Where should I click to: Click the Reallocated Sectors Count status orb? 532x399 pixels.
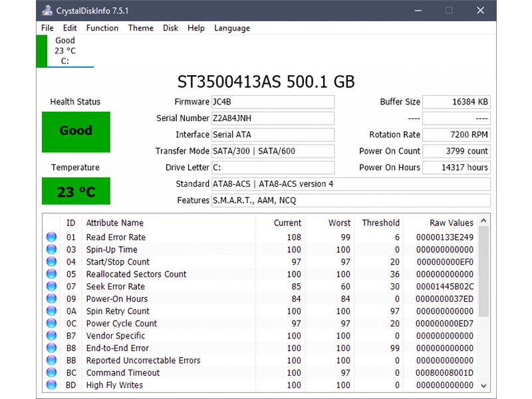point(52,275)
